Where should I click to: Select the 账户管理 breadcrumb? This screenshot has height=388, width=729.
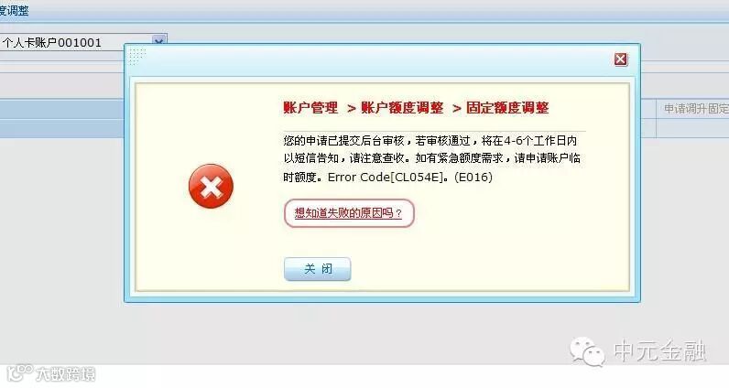(x=310, y=108)
